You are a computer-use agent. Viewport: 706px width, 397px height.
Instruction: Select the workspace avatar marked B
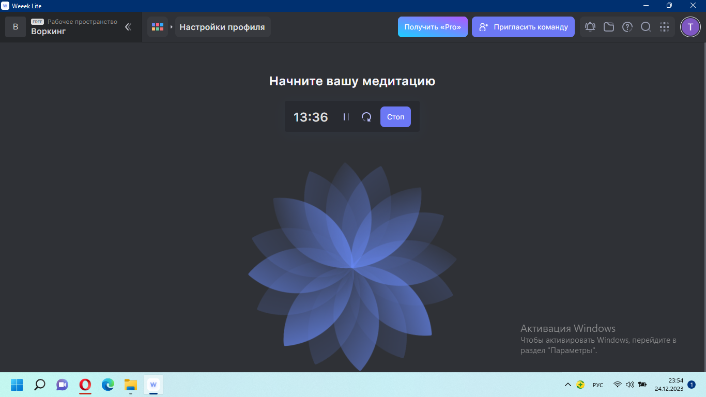tap(16, 26)
